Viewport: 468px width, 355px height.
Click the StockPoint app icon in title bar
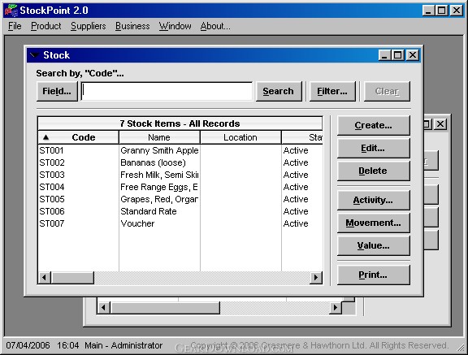coord(11,11)
